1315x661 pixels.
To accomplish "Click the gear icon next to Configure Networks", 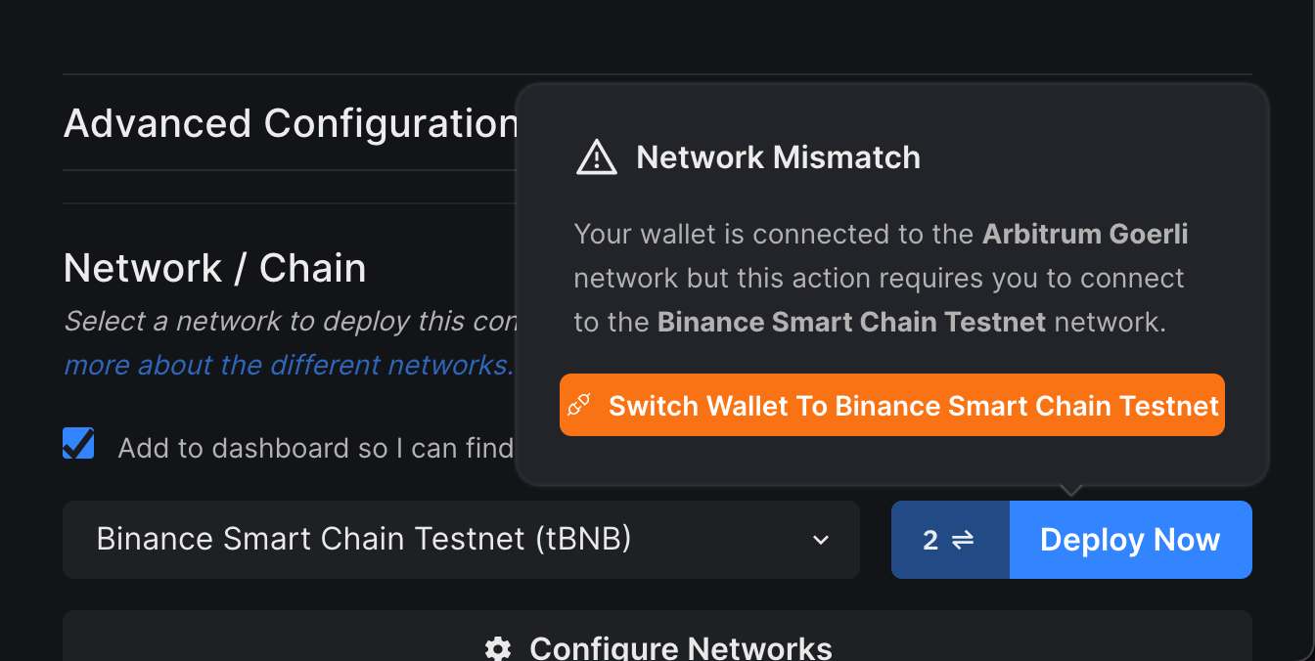I will pos(498,647).
